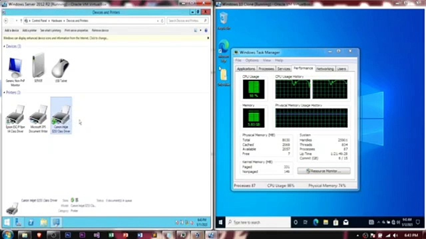Open Options menu in Task Manager
Image resolution: width=426 pixels, height=239 pixels.
(x=252, y=60)
